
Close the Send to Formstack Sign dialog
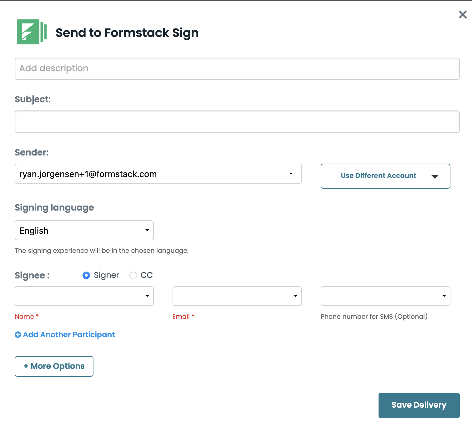coord(463,14)
